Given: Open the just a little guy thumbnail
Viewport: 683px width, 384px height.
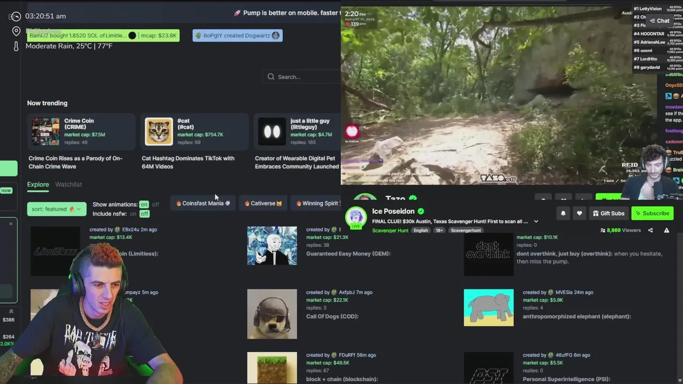Looking at the screenshot, I should [272, 132].
